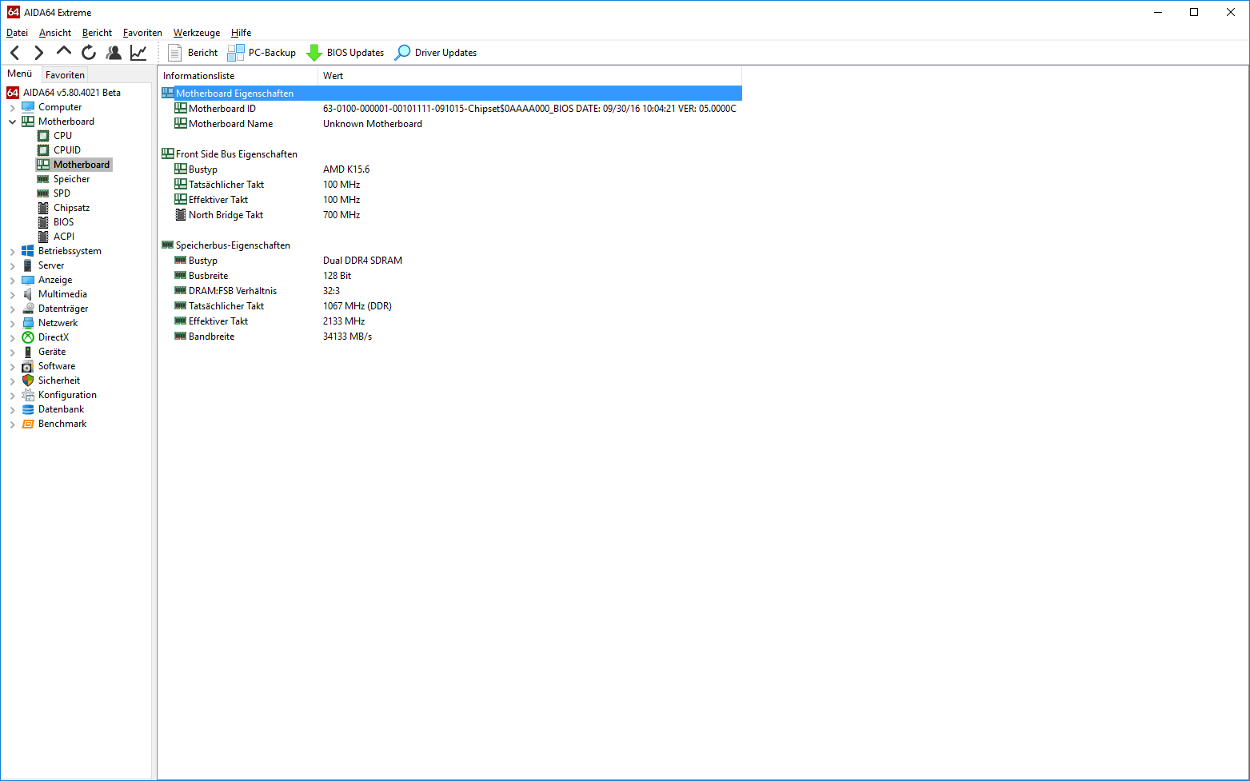
Task: Open Driver Updates magnifier tool
Action: tap(403, 53)
